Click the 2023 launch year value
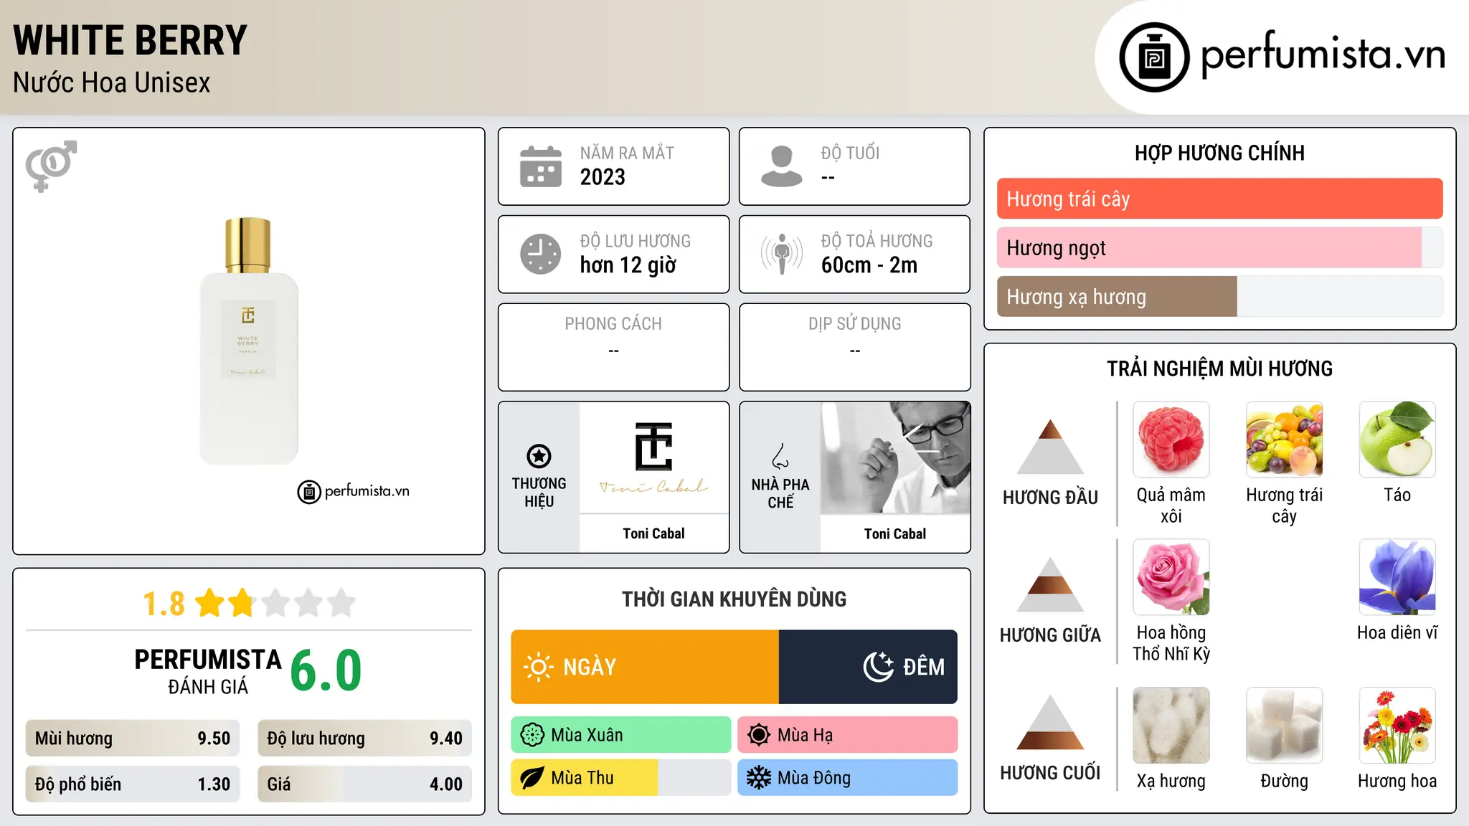The width and height of the screenshot is (1469, 826). 603,177
